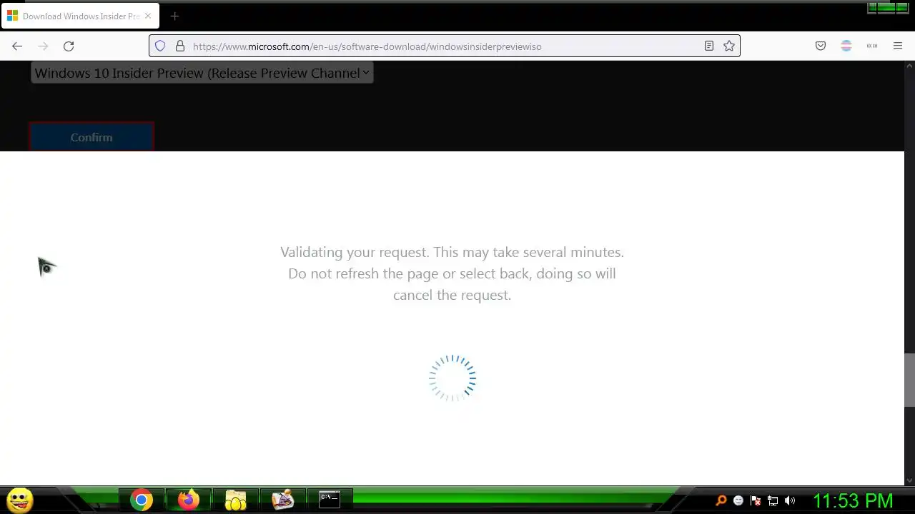
Task: Close the Download Windows Insider Preview tab
Action: [x=148, y=16]
